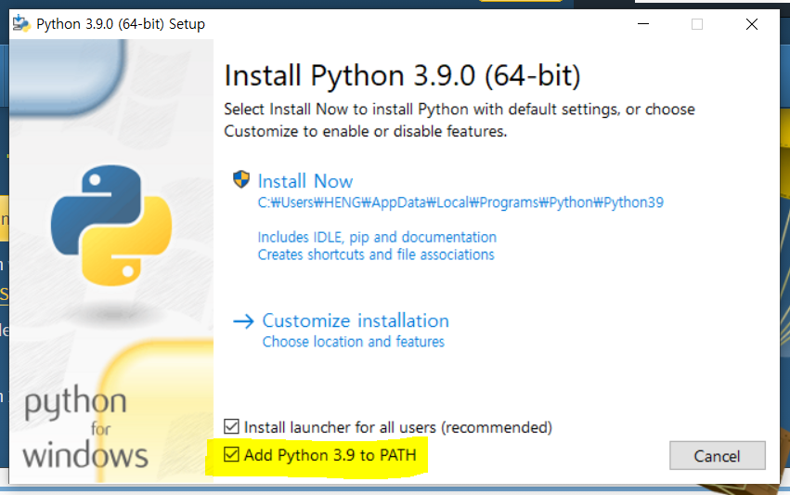The height and width of the screenshot is (495, 790).
Task: Click the disabled maximize button
Action: click(x=697, y=24)
